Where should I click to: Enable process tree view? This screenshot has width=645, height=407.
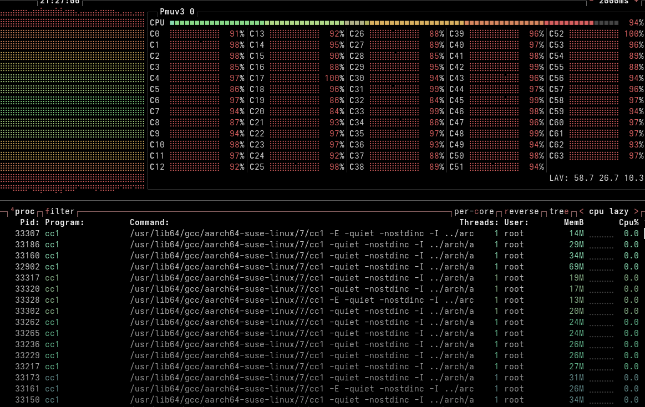click(x=559, y=211)
